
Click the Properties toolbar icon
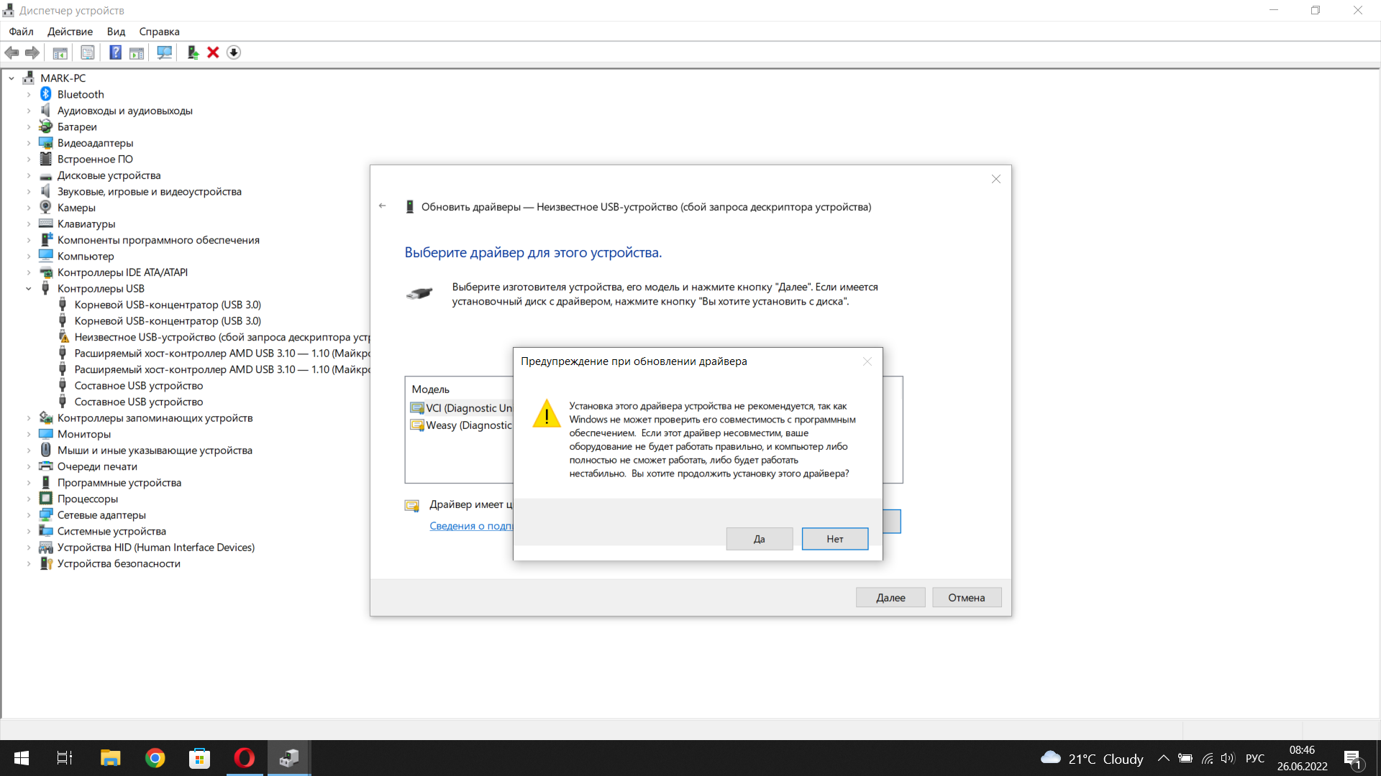tap(88, 52)
